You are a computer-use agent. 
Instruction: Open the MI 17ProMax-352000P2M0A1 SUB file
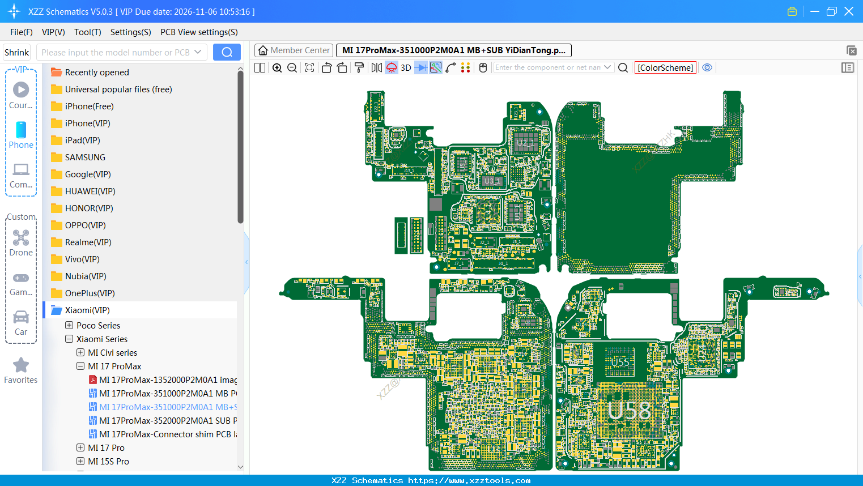(163, 420)
